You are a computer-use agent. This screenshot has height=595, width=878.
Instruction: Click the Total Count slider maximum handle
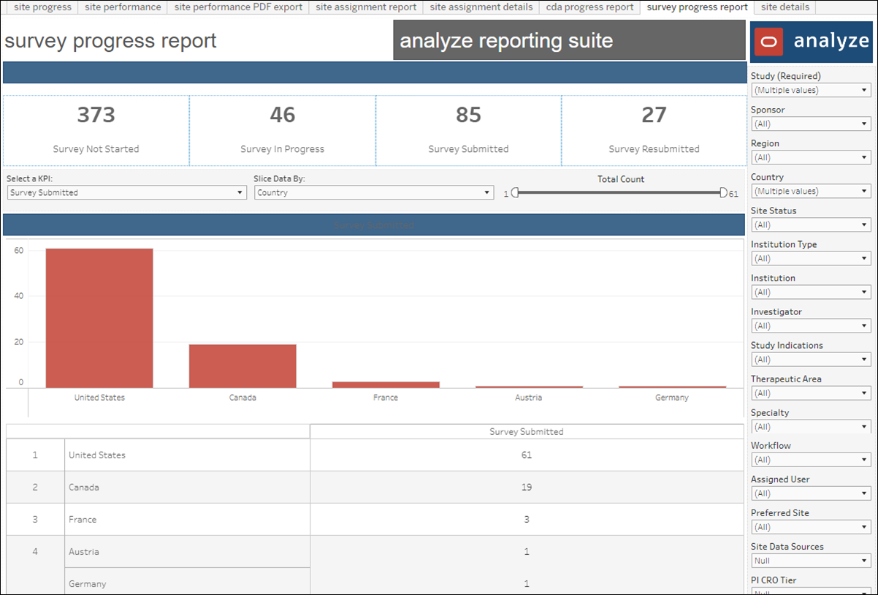click(723, 192)
